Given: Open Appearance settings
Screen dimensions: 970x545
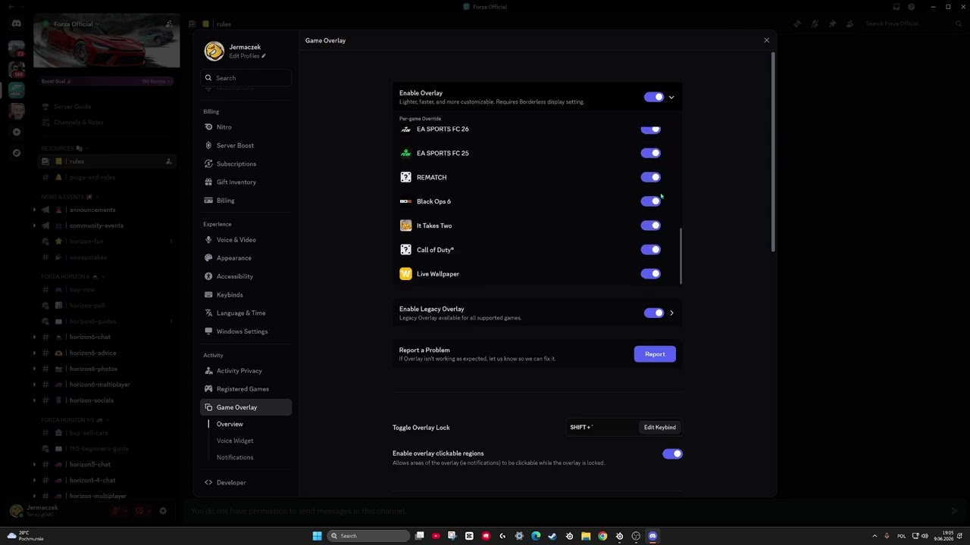Looking at the screenshot, I should pyautogui.click(x=246, y=258).
